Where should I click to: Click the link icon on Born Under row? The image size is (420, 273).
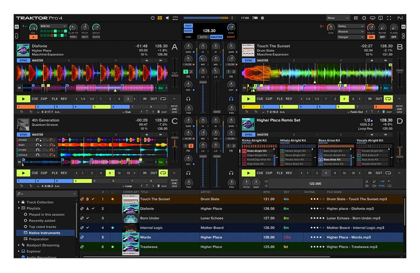[x=82, y=218]
